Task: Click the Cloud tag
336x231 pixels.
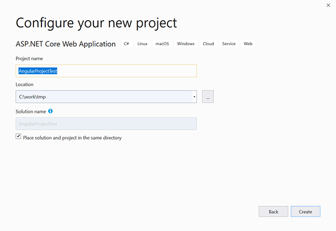Action: click(208, 44)
